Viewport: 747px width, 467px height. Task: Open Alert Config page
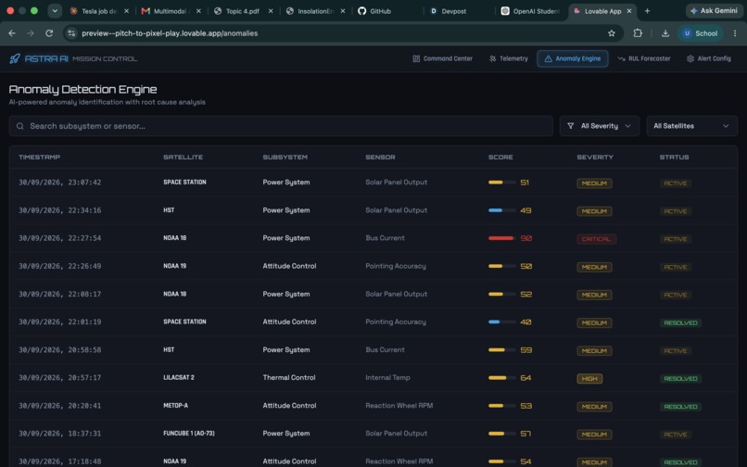(709, 58)
